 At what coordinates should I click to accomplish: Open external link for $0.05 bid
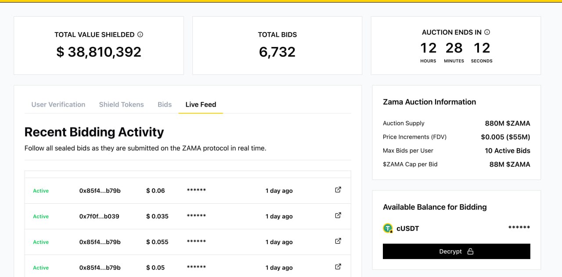(338, 266)
